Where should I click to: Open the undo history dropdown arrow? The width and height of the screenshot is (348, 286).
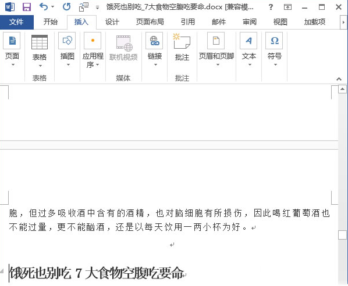tap(52, 7)
